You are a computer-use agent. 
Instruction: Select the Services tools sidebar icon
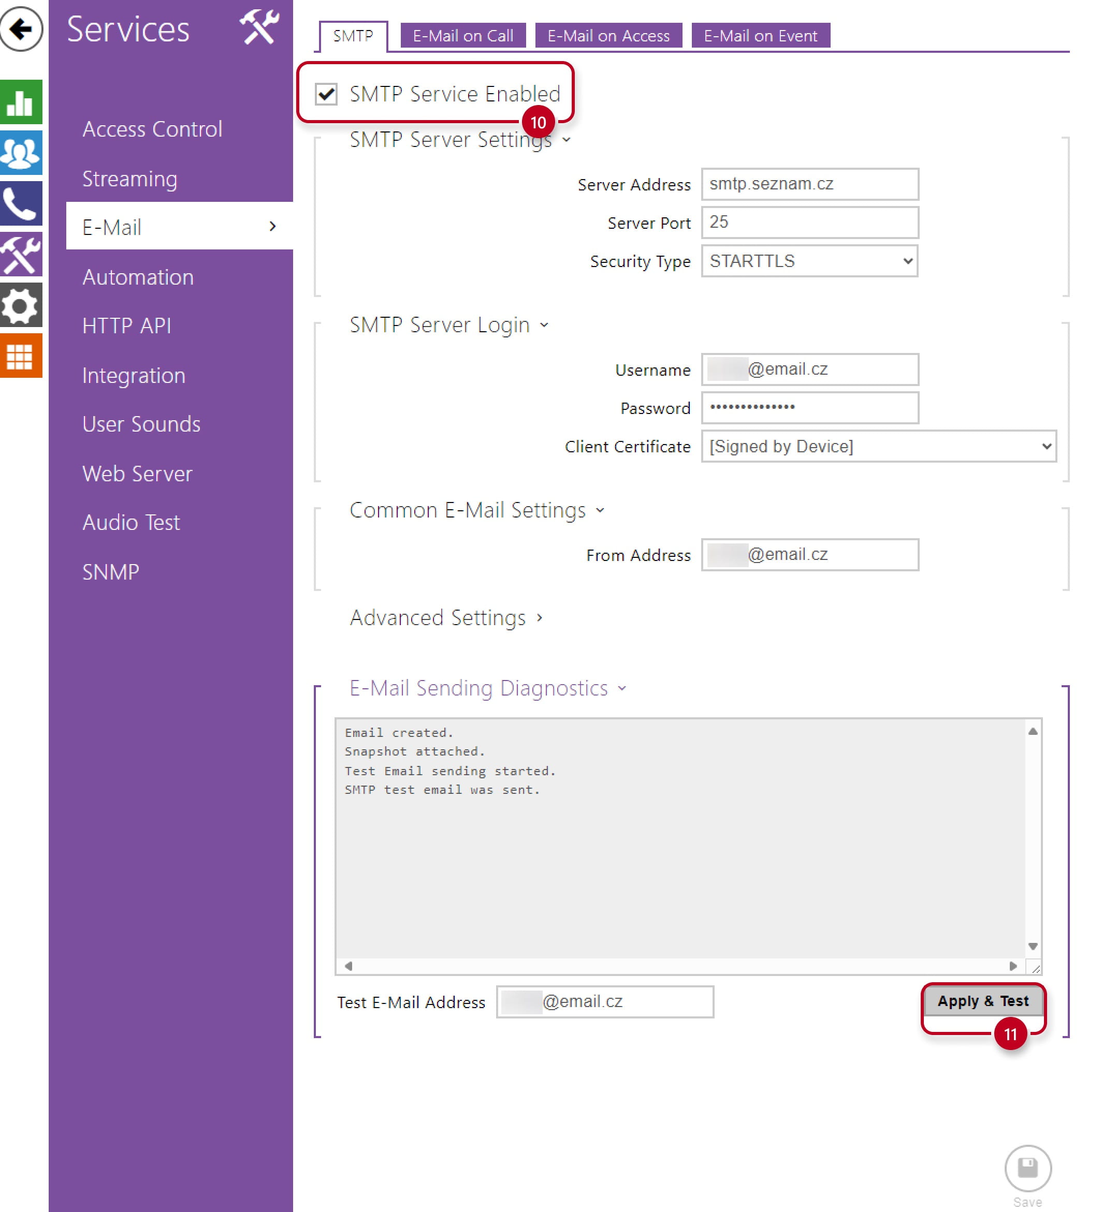(x=21, y=254)
